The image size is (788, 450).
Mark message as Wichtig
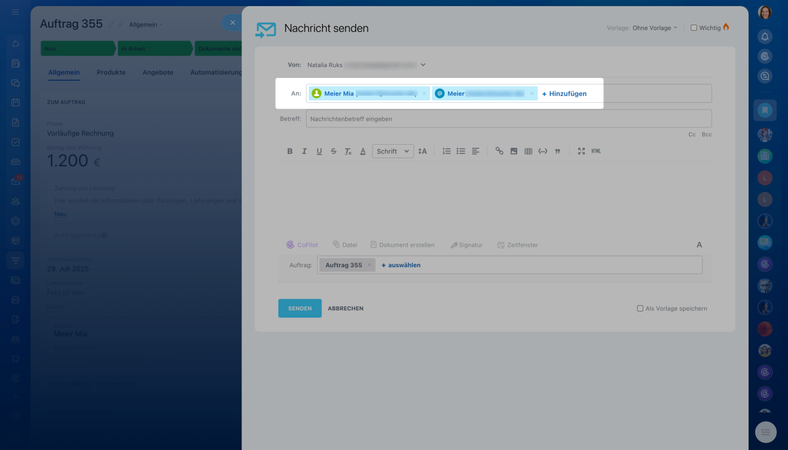click(694, 28)
